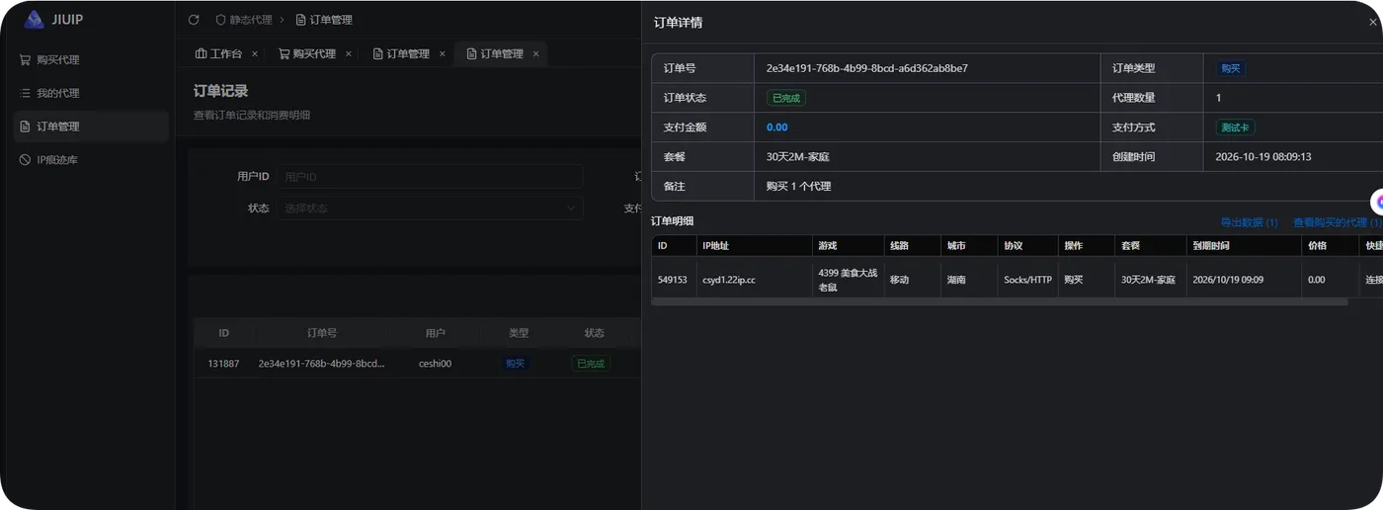
Task: Click the refresh icon in the top bar
Action: coord(194,20)
